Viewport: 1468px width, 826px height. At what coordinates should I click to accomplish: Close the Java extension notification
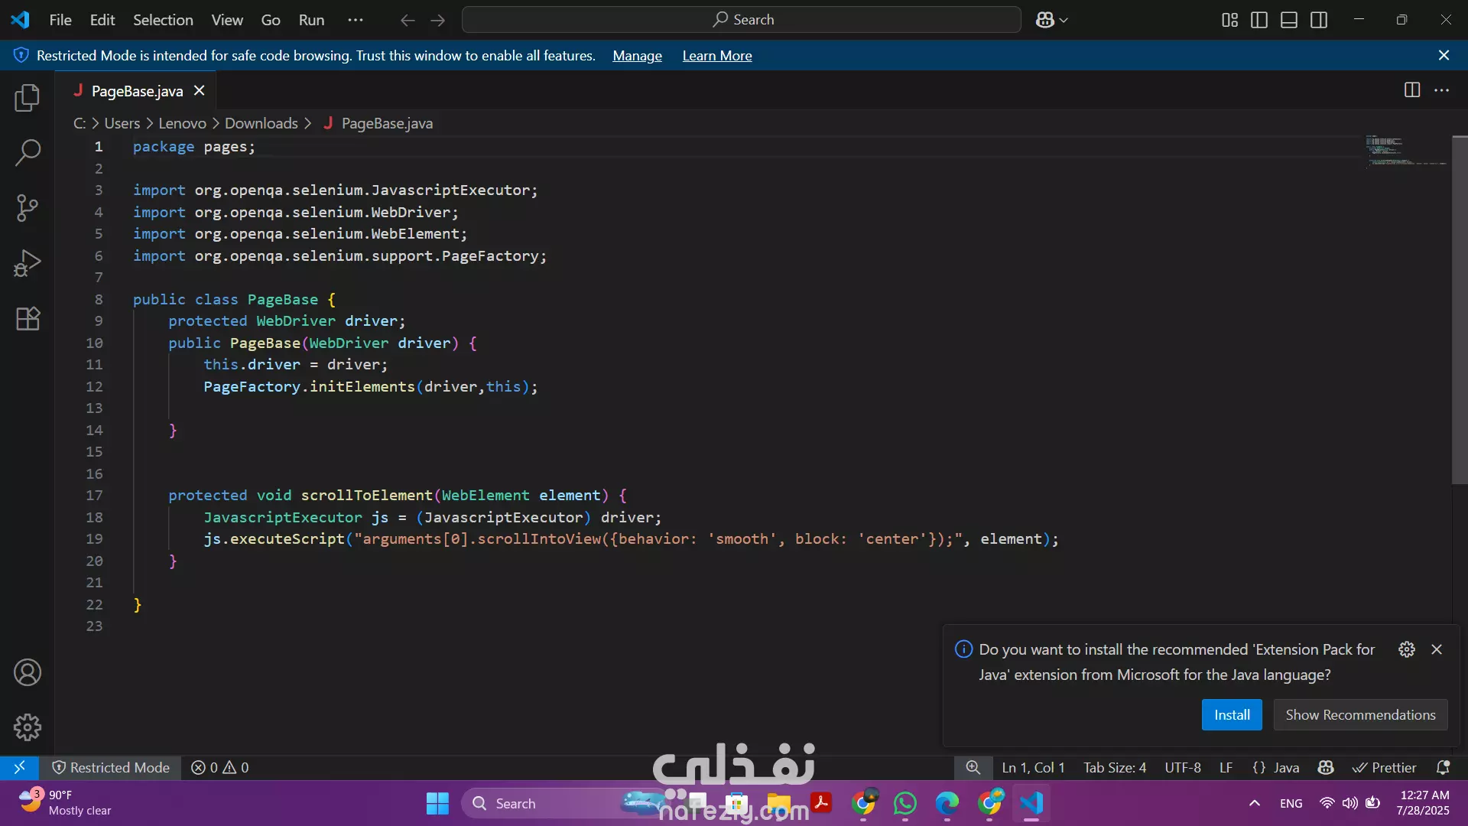(x=1437, y=649)
